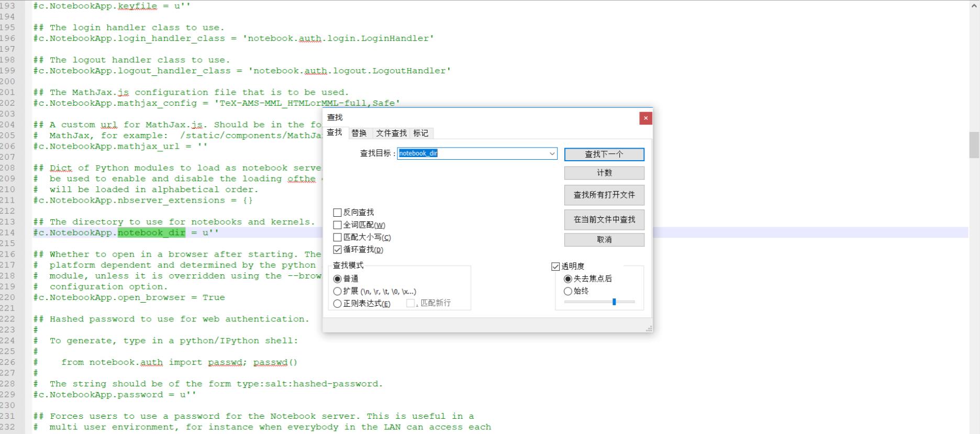Image resolution: width=980 pixels, height=434 pixels.
Task: Click the highlighted notebook_dir match in line 214
Action: coord(151,232)
